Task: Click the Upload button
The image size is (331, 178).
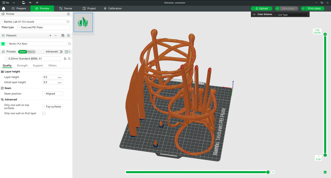Action: [262, 8]
